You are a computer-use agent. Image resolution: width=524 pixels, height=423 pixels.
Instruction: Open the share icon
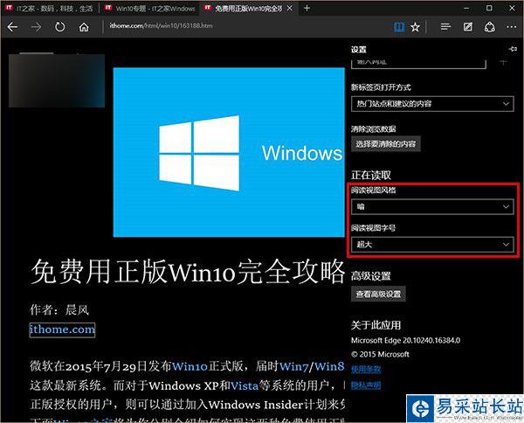(490, 27)
